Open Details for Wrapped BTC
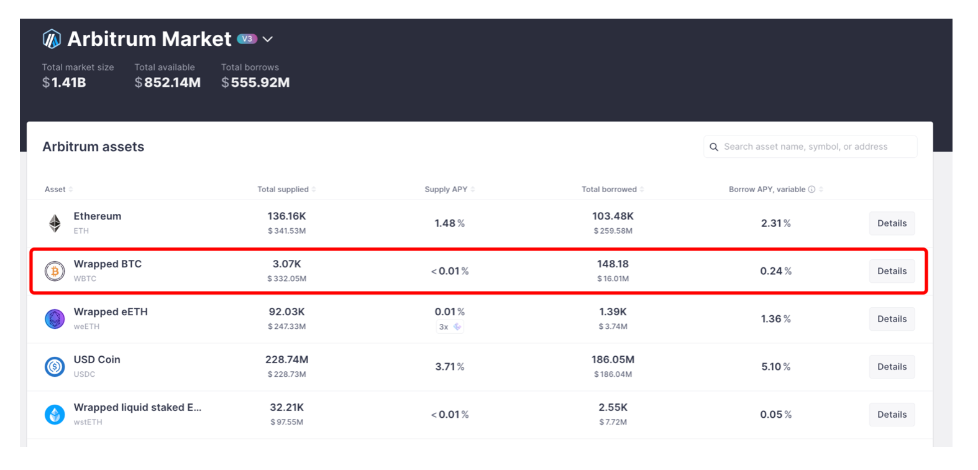This screenshot has width=978, height=470. tap(892, 271)
